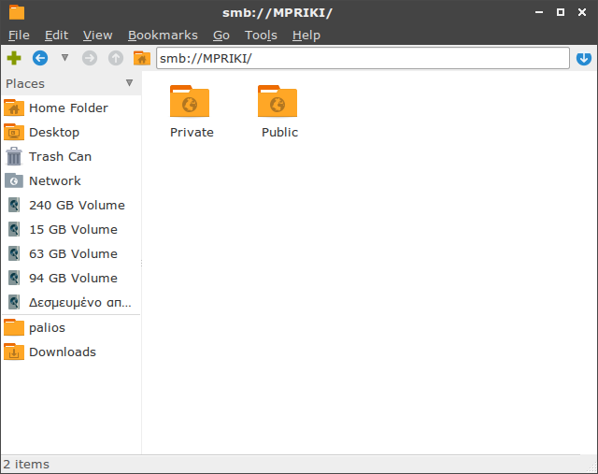Minimize the file manager window
The image size is (598, 474).
pos(539,12)
